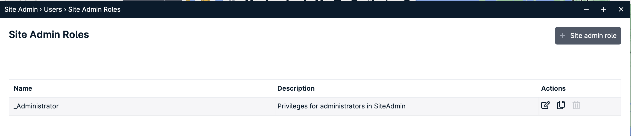This screenshot has height=136, width=631.
Task: Click the breadcrumb chevron after Users
Action: [65, 10]
